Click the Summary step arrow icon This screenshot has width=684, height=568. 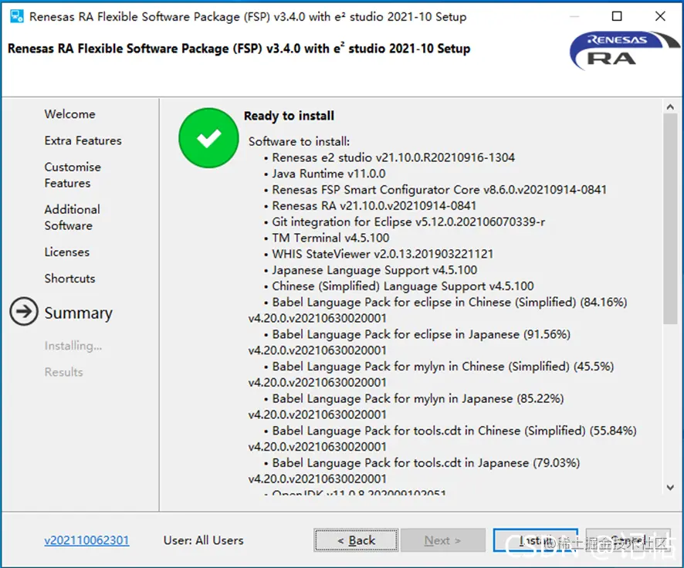tap(24, 311)
